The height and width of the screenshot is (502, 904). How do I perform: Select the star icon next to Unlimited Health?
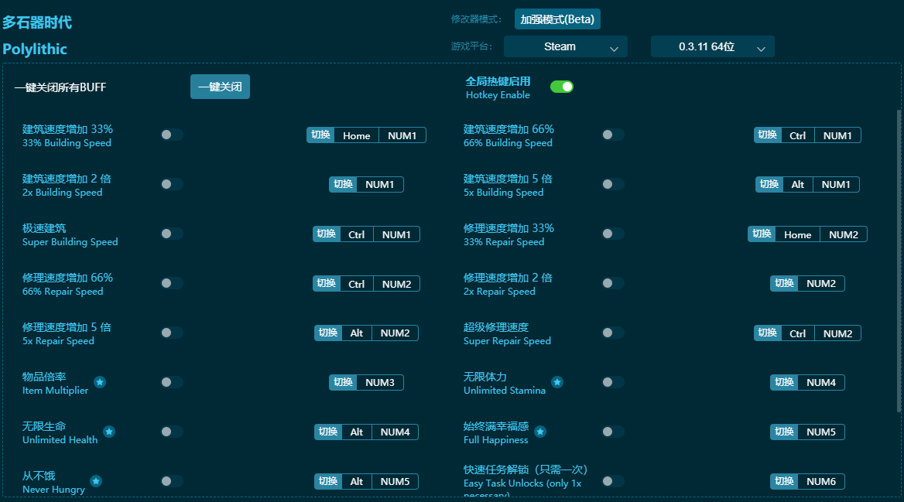pos(109,431)
